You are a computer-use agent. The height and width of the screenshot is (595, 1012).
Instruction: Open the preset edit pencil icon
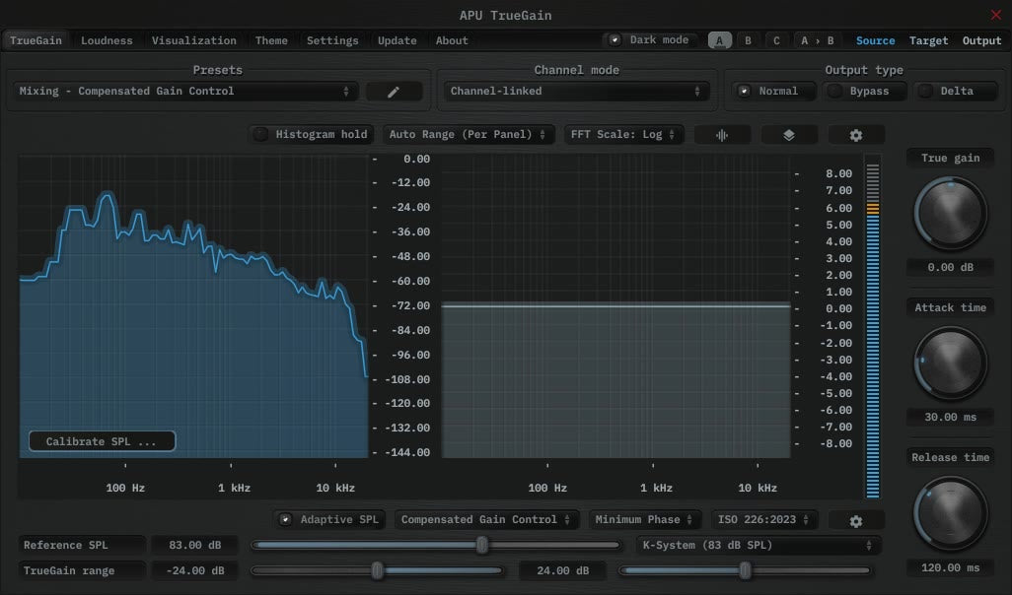click(394, 92)
